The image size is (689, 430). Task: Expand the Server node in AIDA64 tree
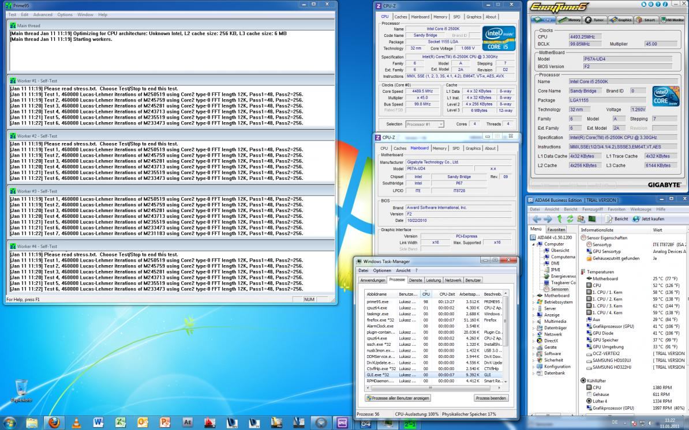click(534, 308)
